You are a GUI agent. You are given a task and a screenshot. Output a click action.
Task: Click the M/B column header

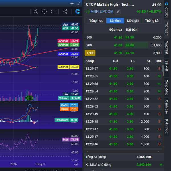coord(159,61)
